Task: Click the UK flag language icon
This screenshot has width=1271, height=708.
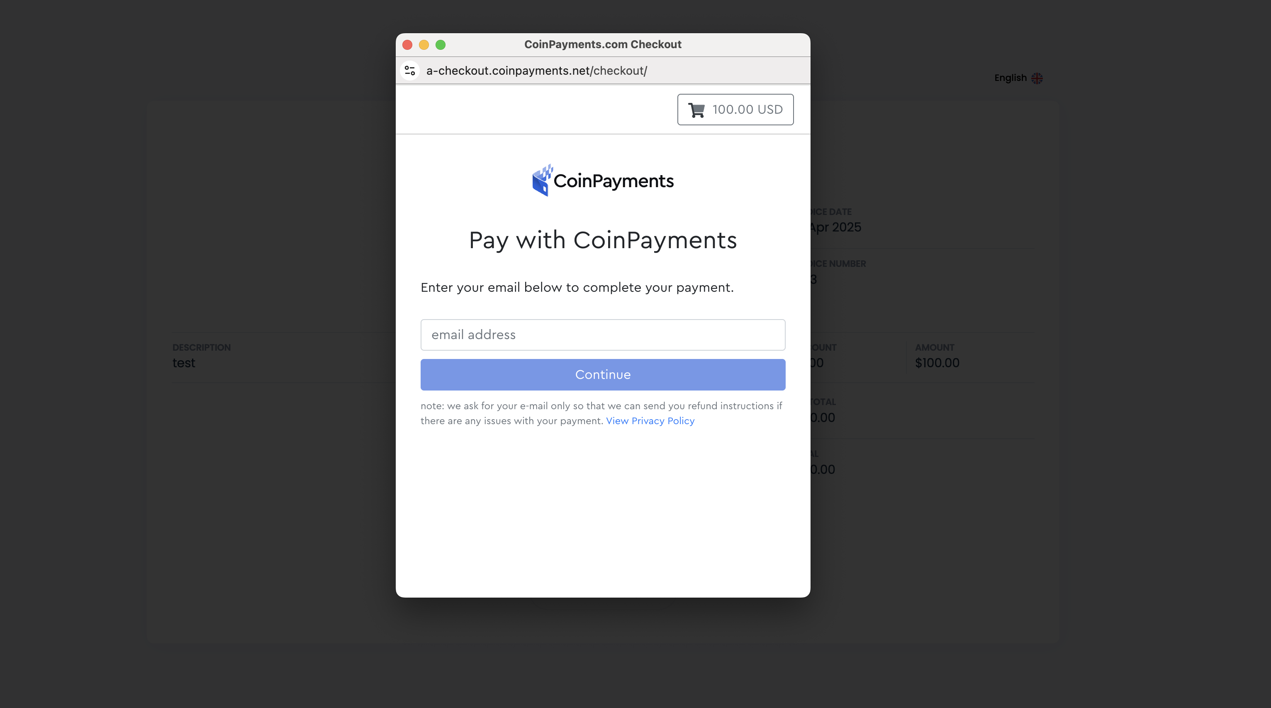Action: (x=1037, y=78)
